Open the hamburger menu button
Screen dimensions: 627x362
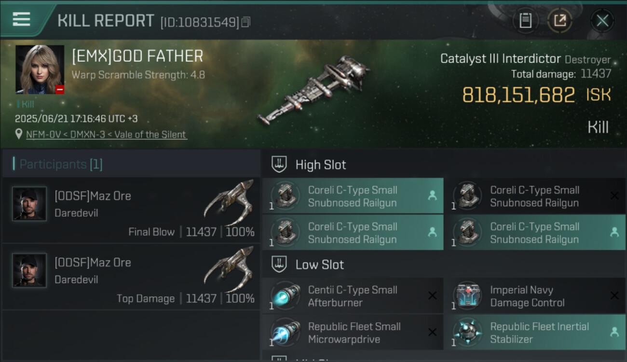22,19
